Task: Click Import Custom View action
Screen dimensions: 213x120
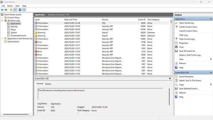Action: click(188, 31)
